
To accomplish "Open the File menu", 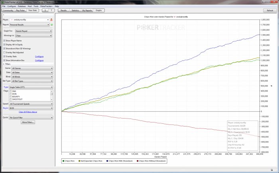I will point(4,6).
